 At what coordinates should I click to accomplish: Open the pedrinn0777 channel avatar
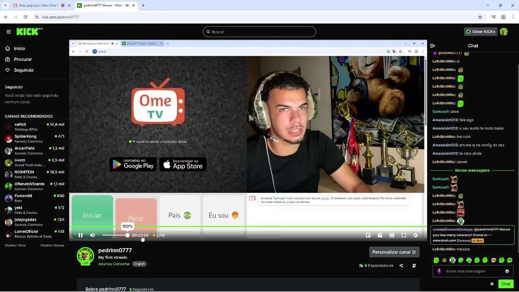pyautogui.click(x=85, y=256)
